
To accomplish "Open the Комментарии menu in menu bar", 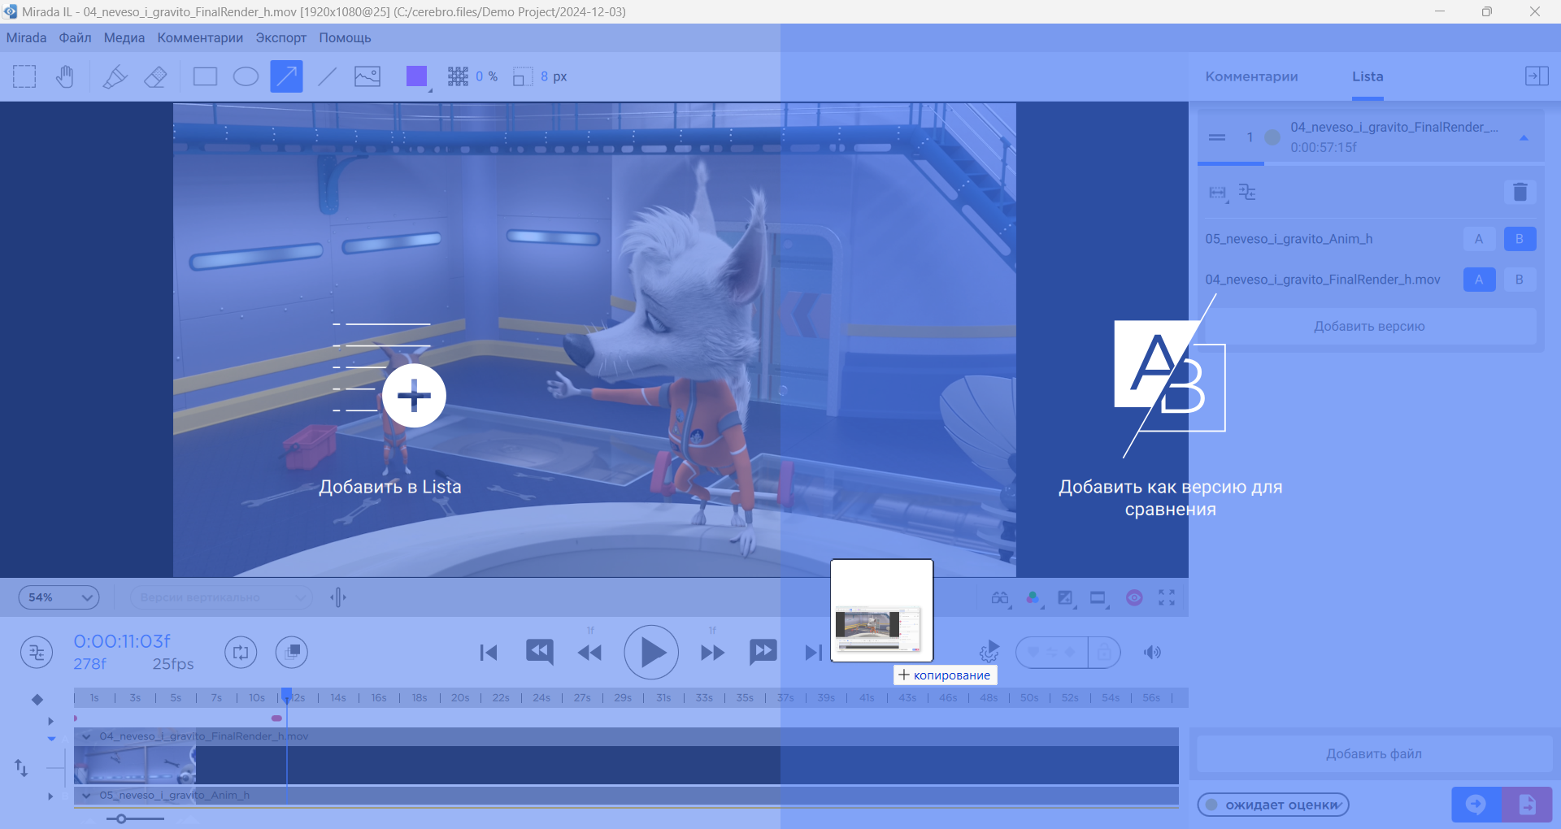I will pos(200,37).
